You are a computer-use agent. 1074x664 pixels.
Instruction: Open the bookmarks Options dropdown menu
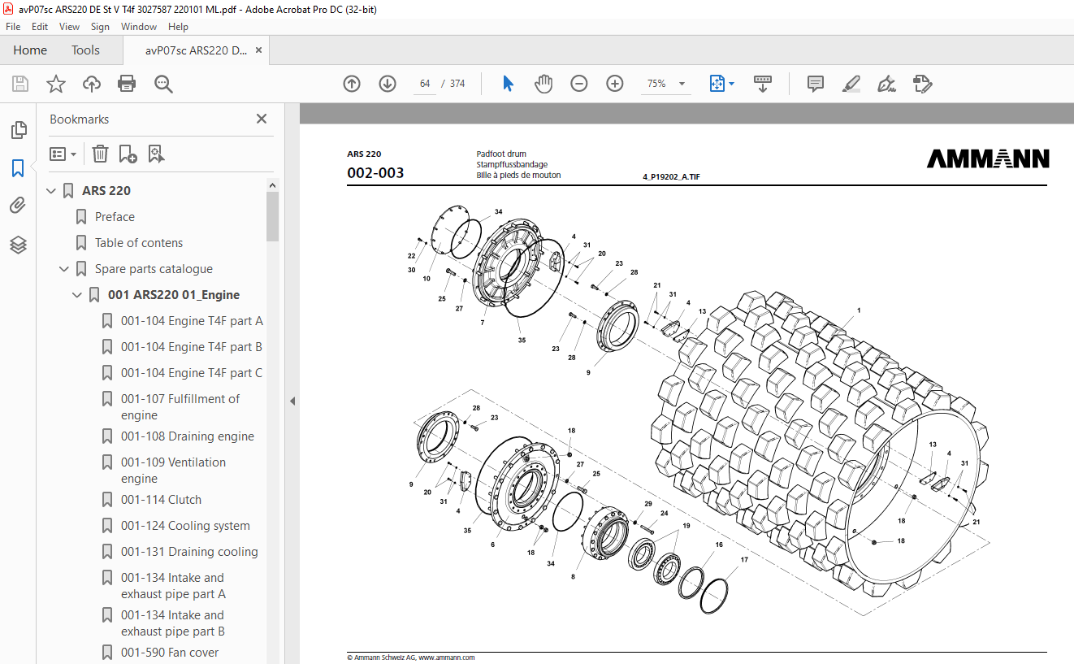tap(63, 154)
